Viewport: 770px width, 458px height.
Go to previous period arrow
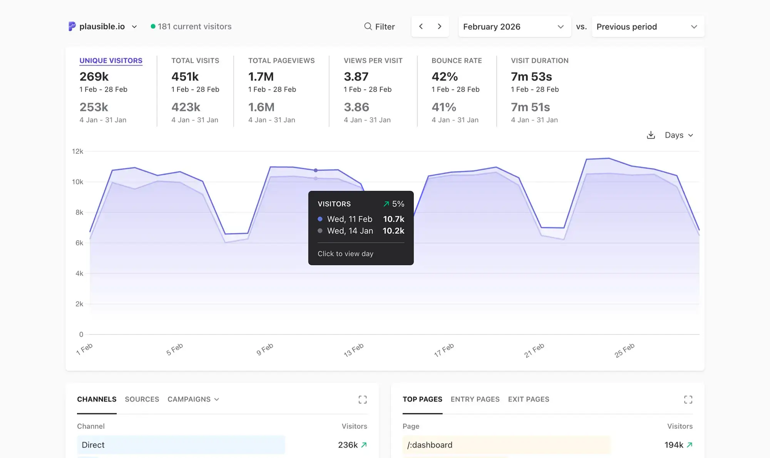421,26
